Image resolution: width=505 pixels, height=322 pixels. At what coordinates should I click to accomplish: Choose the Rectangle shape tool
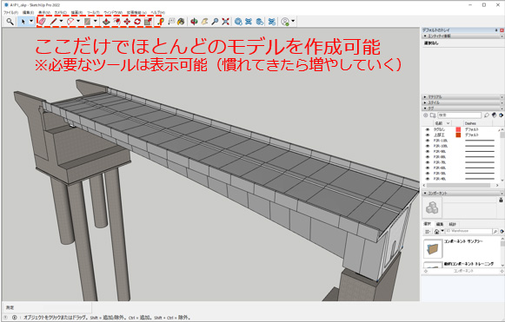click(x=87, y=21)
